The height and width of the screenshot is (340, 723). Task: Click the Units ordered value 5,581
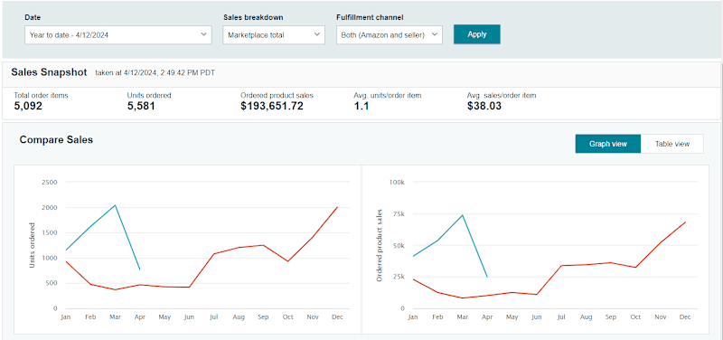141,106
